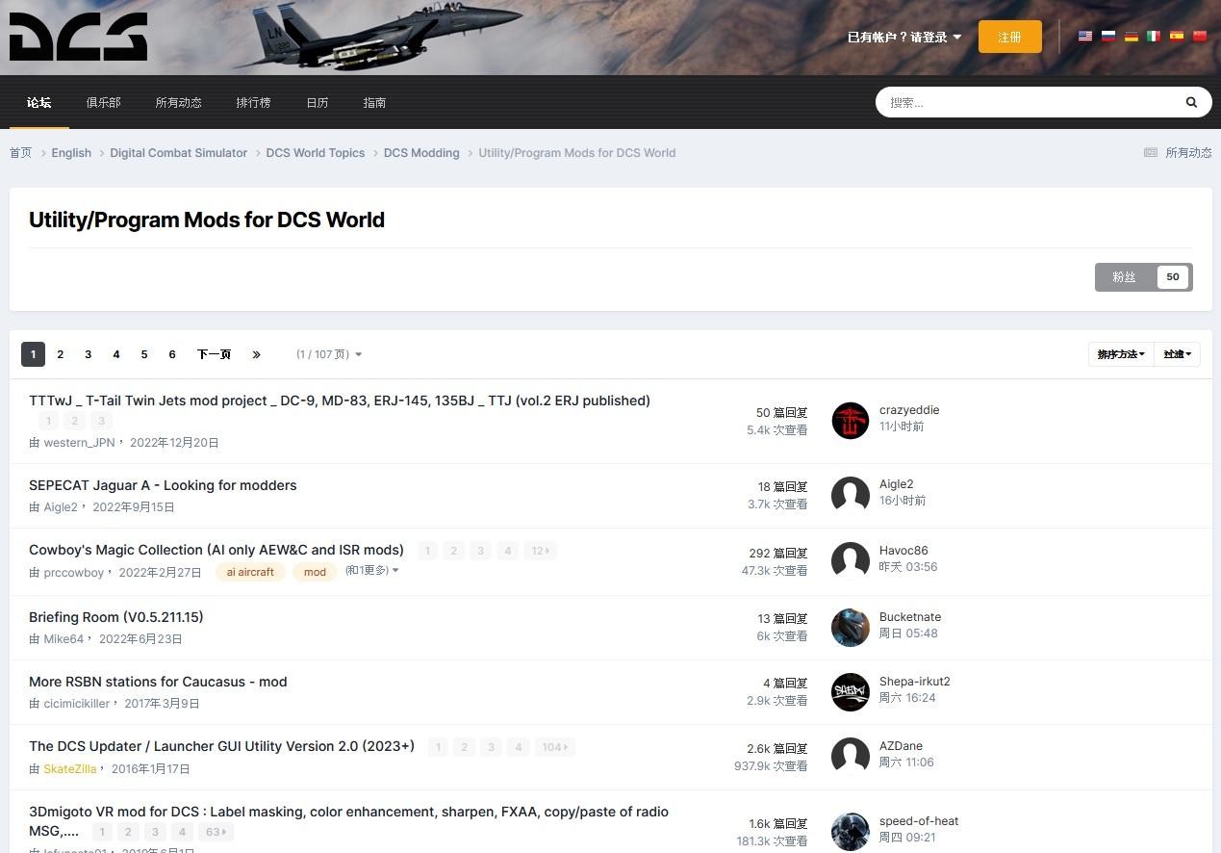Open SEPECAT Jaguar A topic

pyautogui.click(x=163, y=485)
